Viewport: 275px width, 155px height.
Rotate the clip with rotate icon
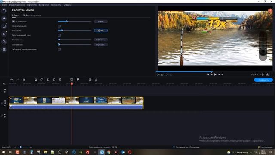pyautogui.click(x=42, y=80)
